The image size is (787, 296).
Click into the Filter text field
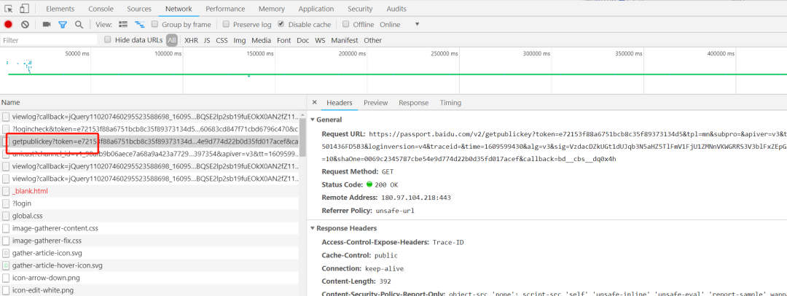click(49, 40)
